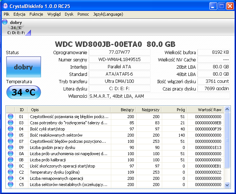This screenshot has height=194, width=236.
Task: Click status orb for attribute 01
Action: point(11,116)
